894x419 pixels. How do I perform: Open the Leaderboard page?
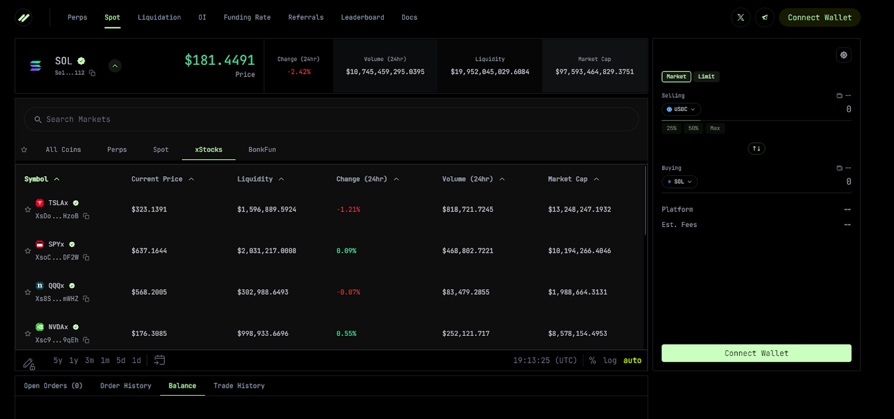pos(363,17)
